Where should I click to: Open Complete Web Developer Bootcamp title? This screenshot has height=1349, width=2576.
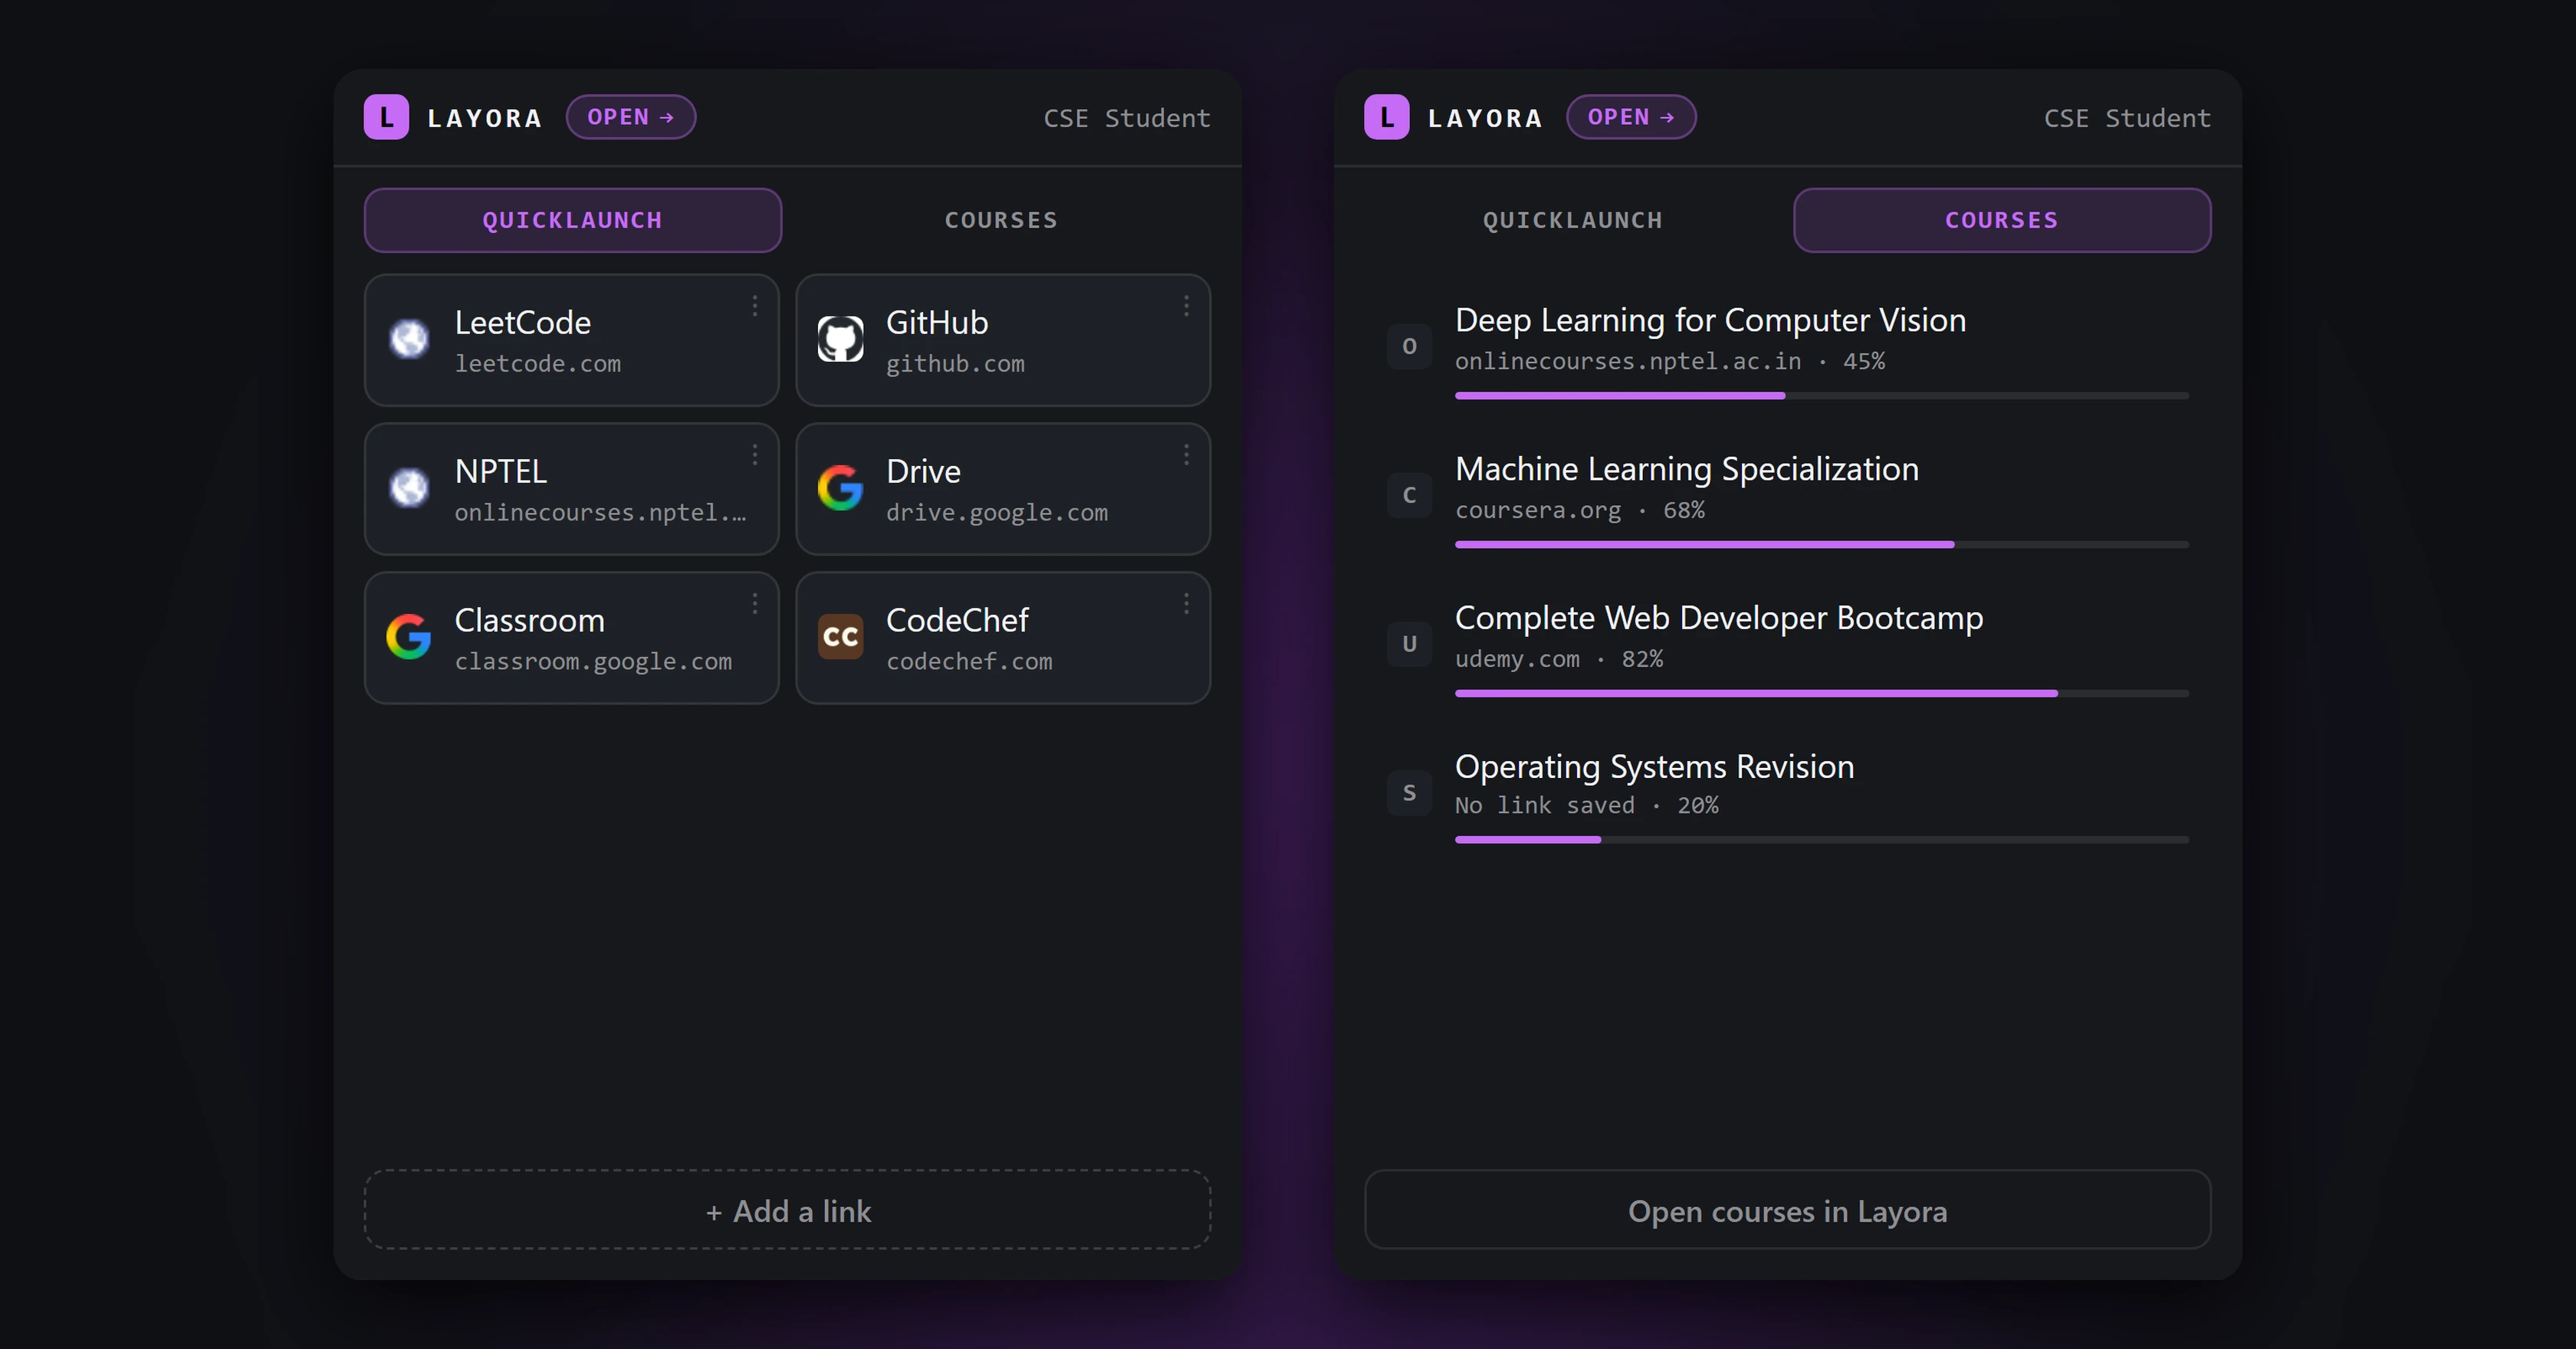(x=1719, y=618)
